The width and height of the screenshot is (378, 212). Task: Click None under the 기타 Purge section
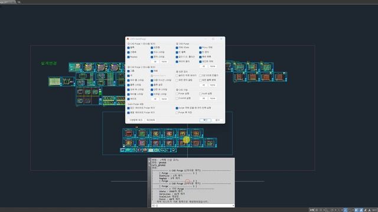click(213, 66)
